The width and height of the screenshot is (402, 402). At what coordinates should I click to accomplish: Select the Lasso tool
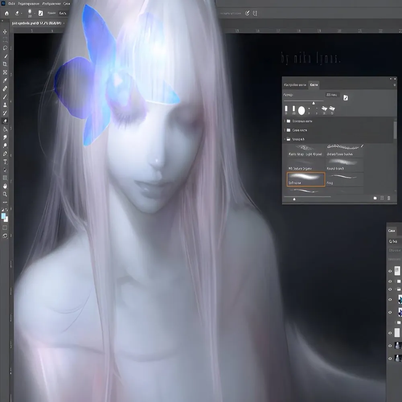(5, 48)
